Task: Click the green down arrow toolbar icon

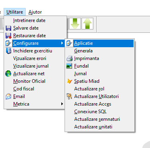Action: [75, 24]
